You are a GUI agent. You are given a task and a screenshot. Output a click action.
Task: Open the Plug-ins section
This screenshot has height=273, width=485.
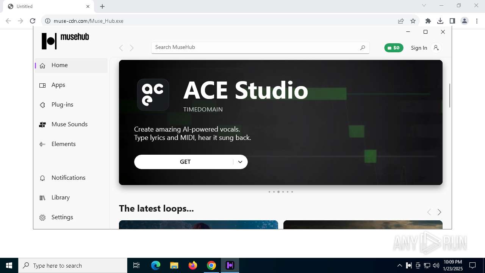point(71,105)
